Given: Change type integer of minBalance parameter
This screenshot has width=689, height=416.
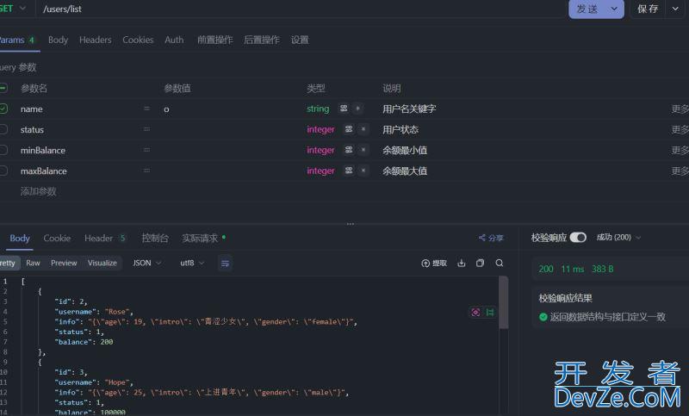Looking at the screenshot, I should (320, 150).
